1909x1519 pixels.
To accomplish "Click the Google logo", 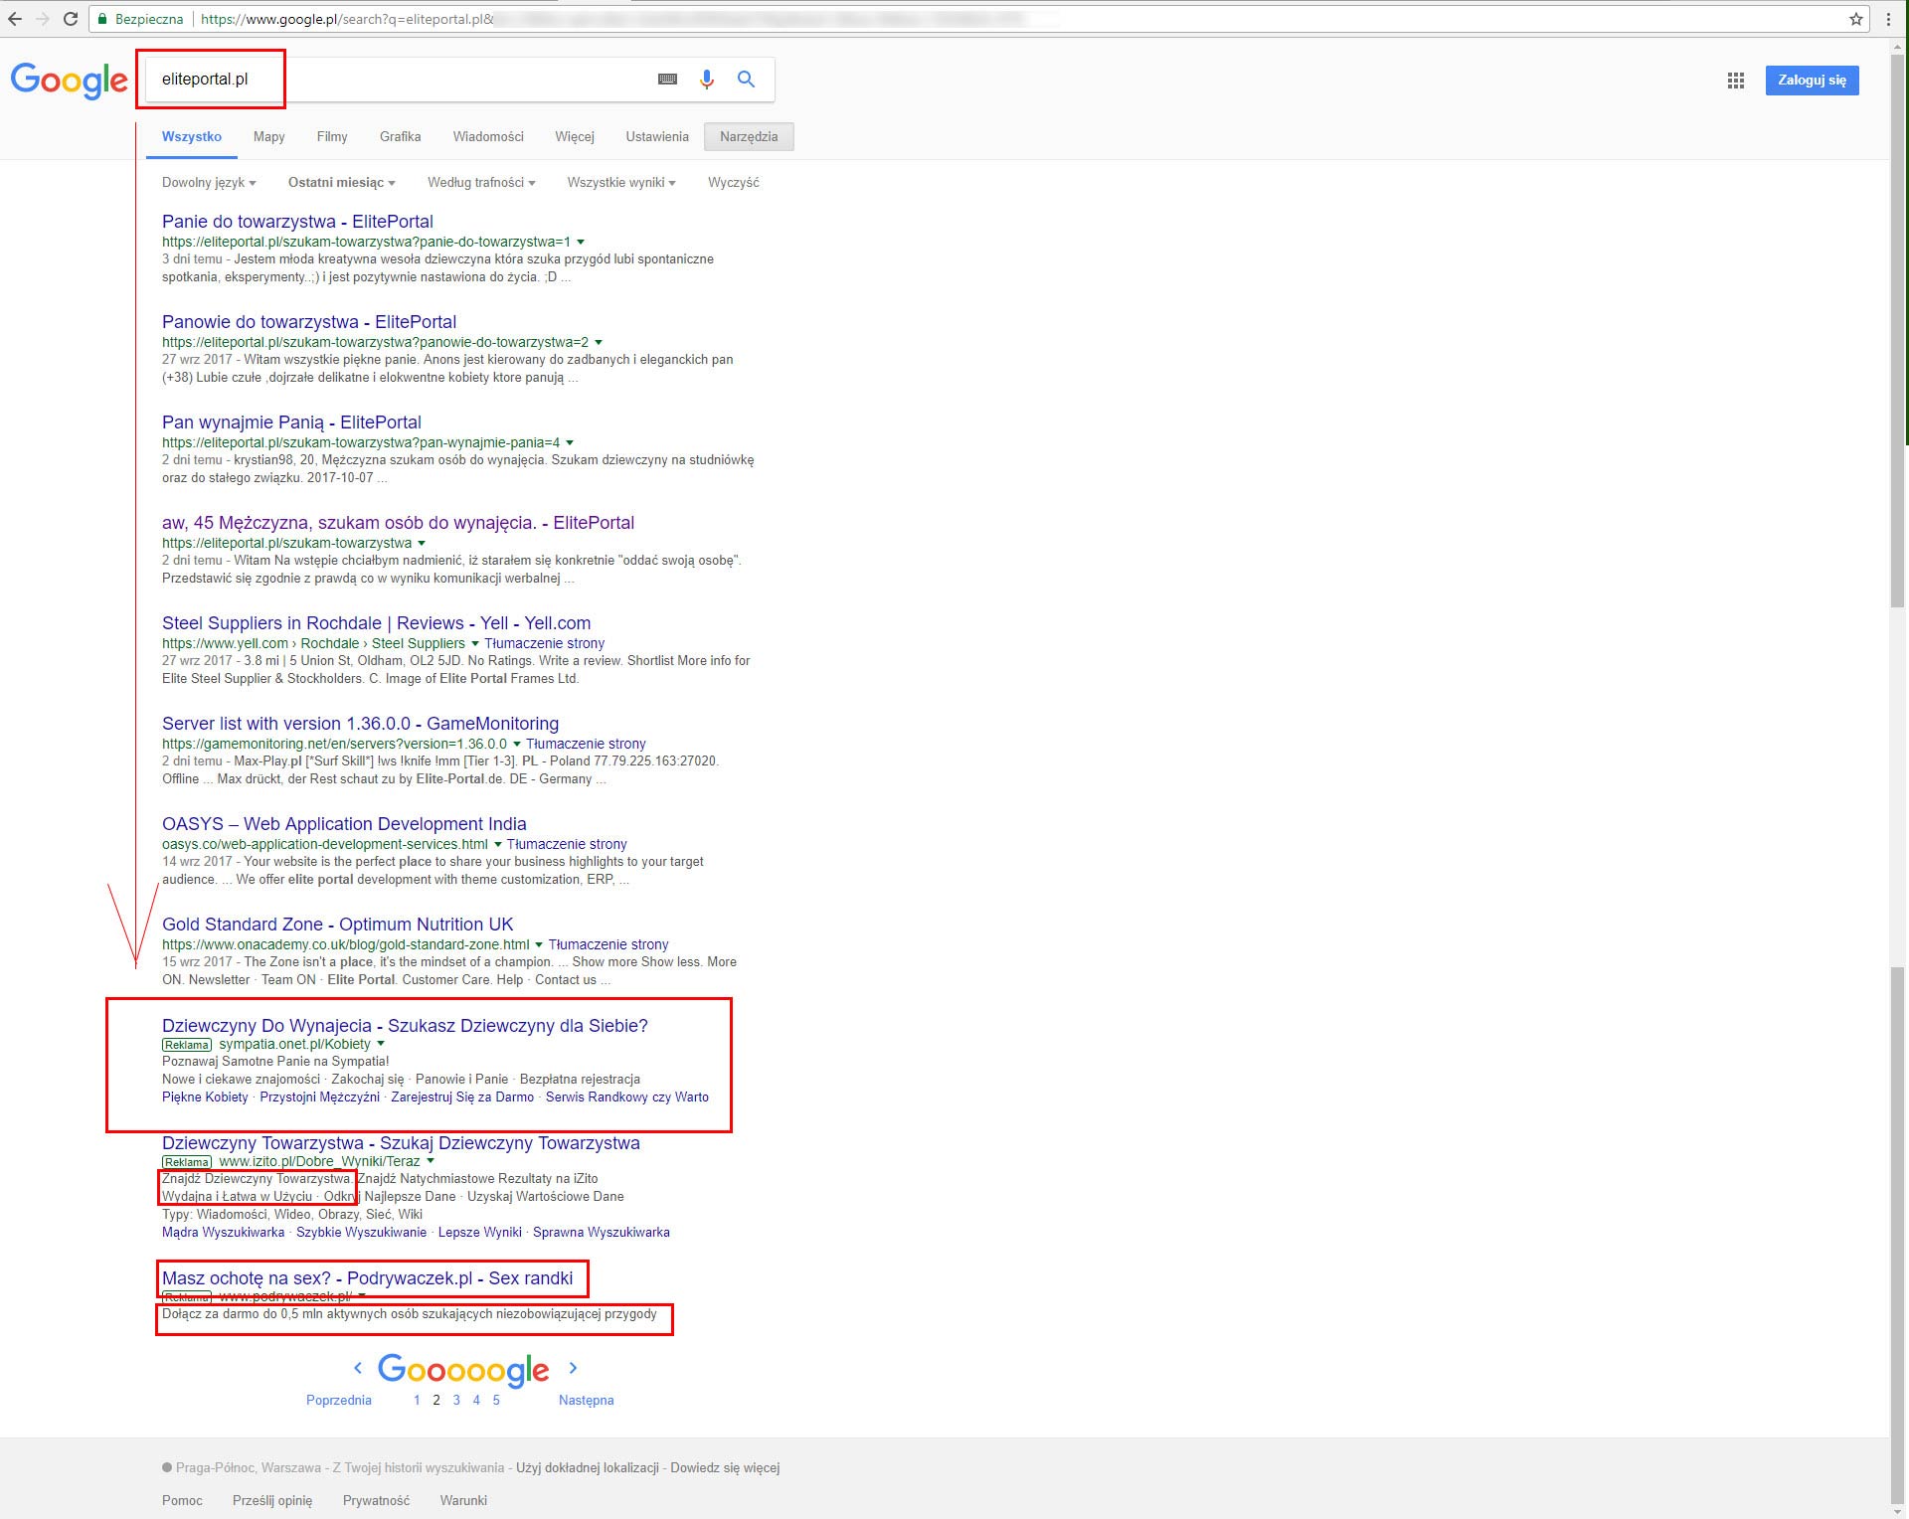I will [69, 81].
